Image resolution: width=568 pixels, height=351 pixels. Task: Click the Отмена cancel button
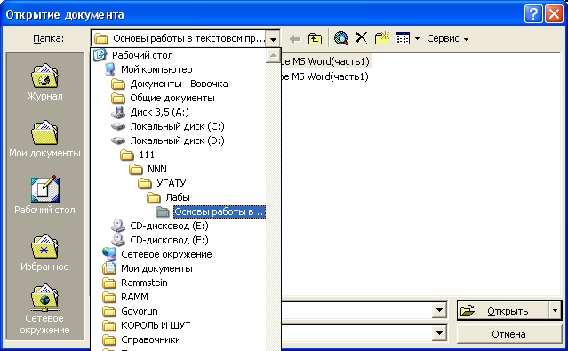pyautogui.click(x=509, y=334)
